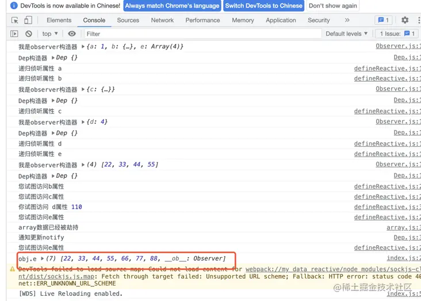This screenshot has width=421, height=301.
Task: Create live expression with eye icon
Action: coord(72,33)
